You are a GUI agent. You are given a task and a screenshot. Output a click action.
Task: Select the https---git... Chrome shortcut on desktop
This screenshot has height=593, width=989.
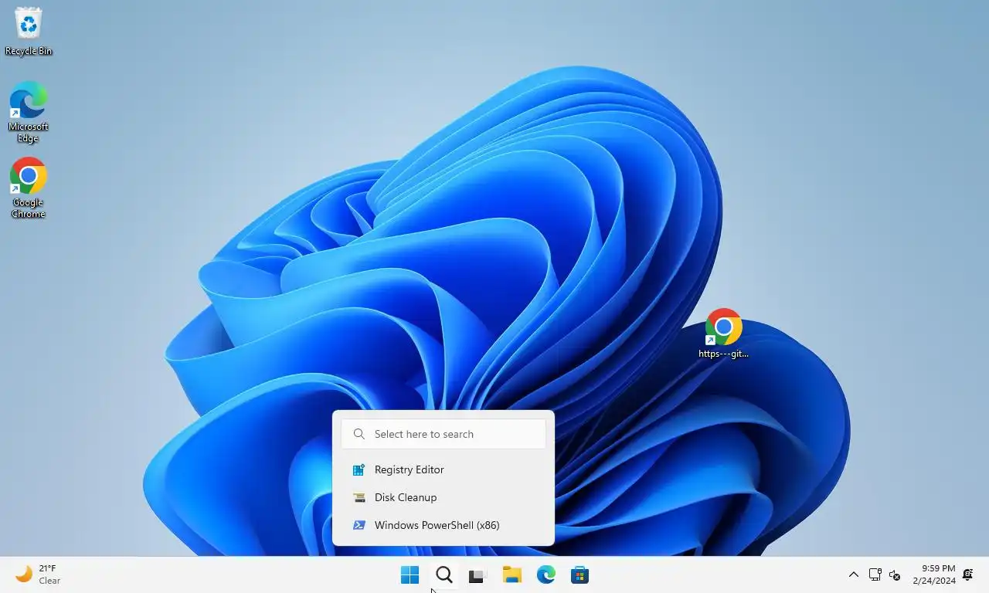[723, 334]
